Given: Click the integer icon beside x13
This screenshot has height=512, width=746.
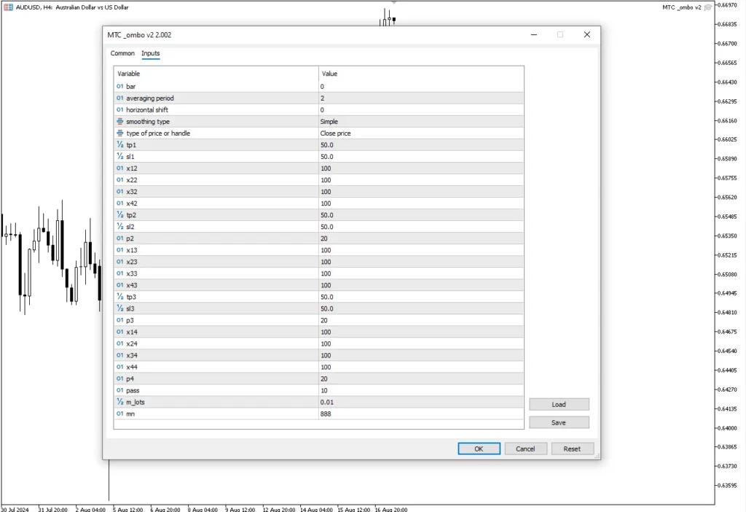Looking at the screenshot, I should tap(120, 250).
